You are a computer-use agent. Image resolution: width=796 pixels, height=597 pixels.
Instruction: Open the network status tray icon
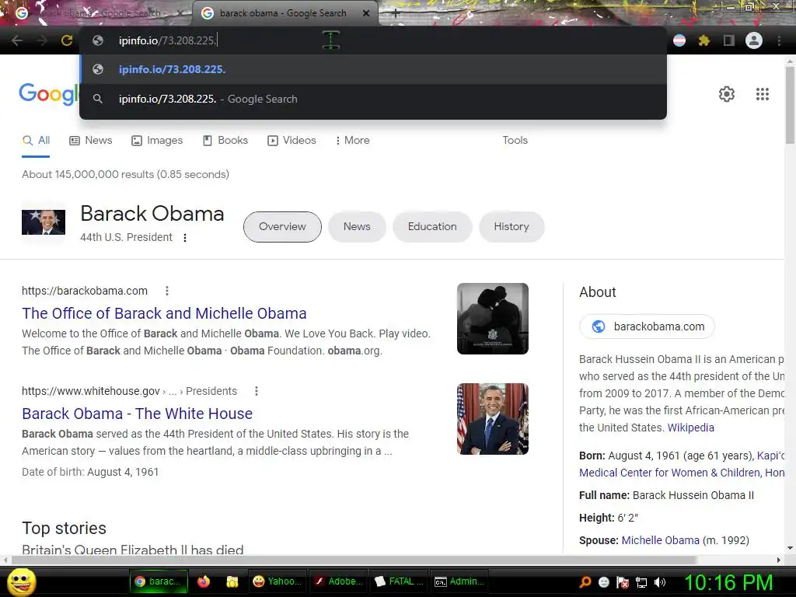[641, 582]
